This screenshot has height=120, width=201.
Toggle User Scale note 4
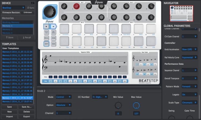(152, 65)
